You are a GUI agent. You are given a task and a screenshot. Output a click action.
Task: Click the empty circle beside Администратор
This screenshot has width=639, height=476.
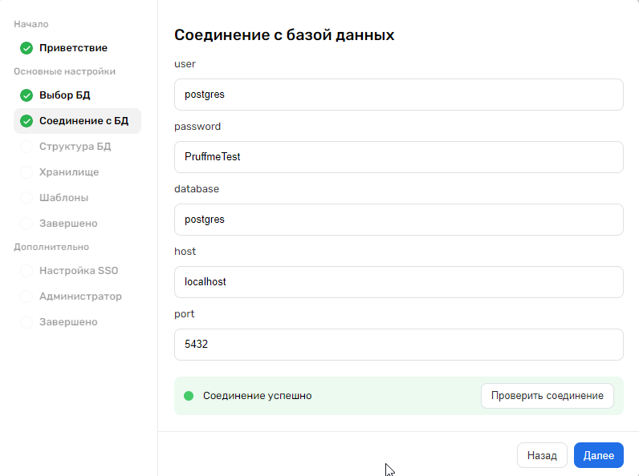26,296
